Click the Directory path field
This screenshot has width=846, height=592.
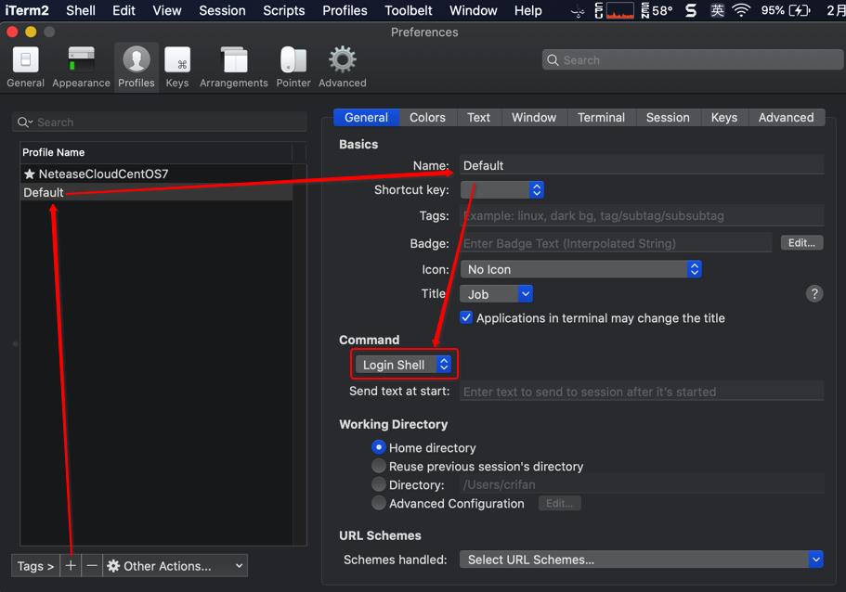642,484
